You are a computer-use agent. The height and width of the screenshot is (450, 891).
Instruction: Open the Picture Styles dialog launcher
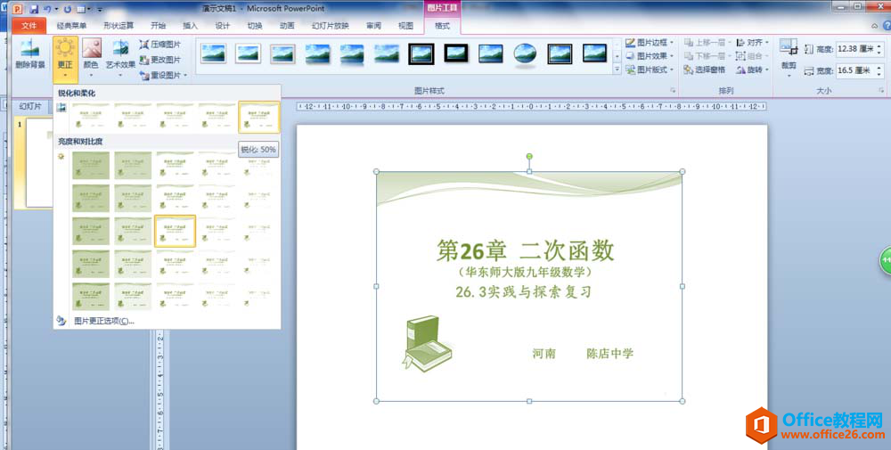click(673, 90)
